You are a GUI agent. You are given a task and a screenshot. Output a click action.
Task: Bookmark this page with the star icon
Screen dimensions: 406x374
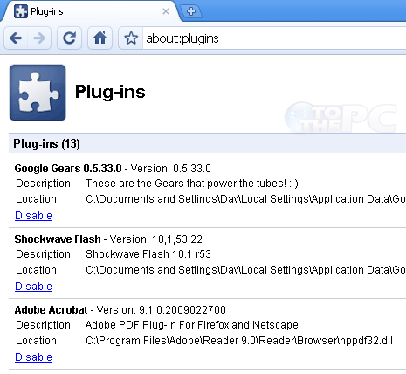[131, 38]
